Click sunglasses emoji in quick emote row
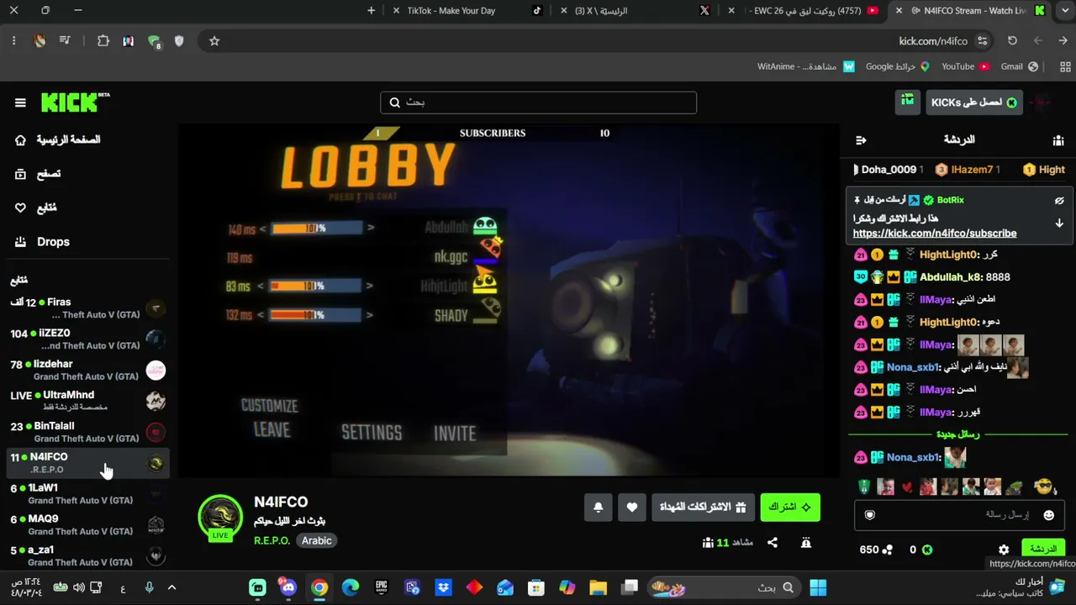 pyautogui.click(x=1043, y=487)
